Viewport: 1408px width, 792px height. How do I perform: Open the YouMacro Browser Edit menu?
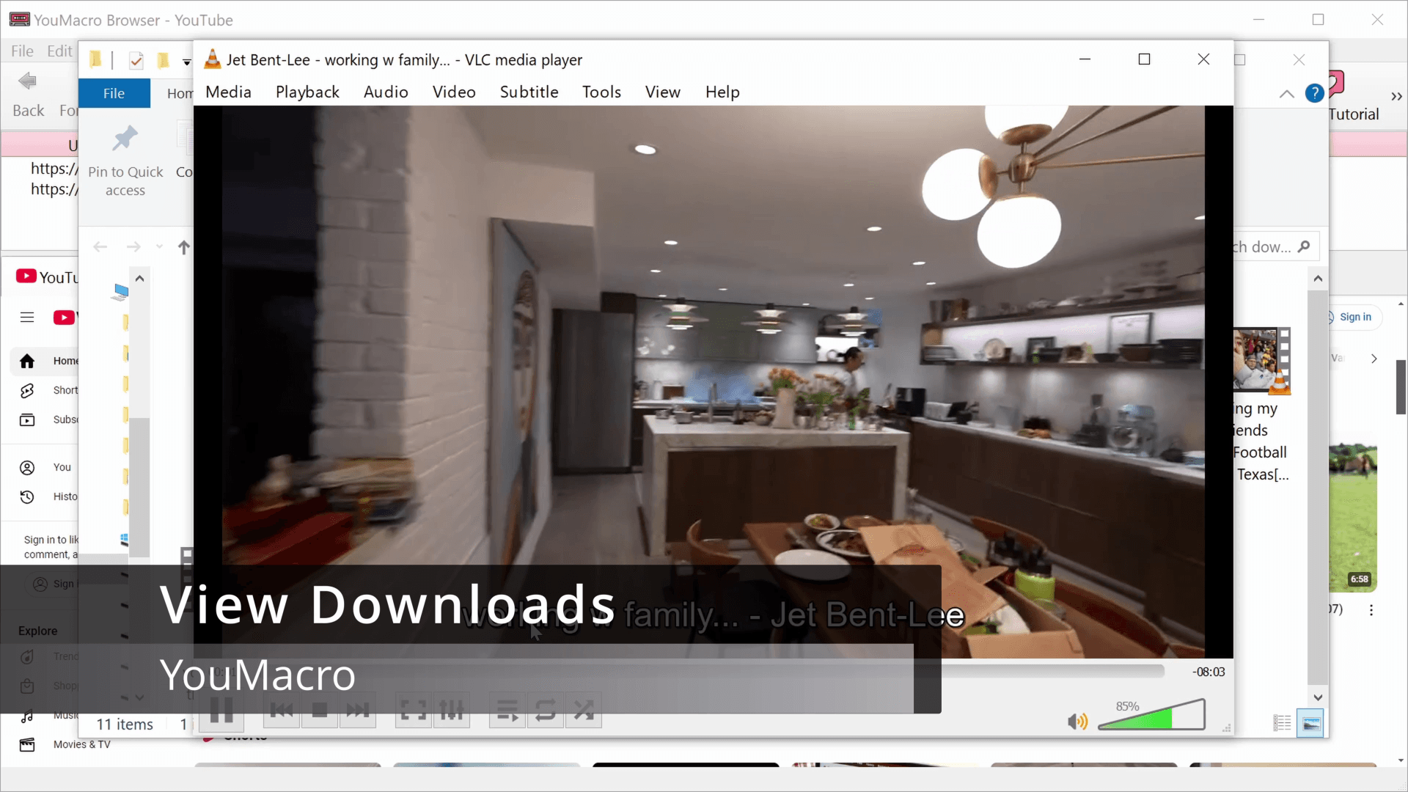[59, 51]
